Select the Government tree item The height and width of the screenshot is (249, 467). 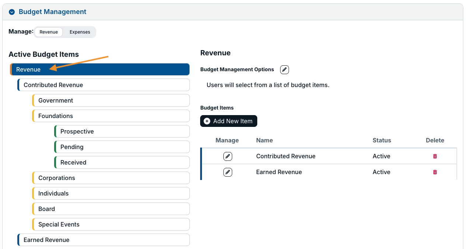[x=111, y=100]
